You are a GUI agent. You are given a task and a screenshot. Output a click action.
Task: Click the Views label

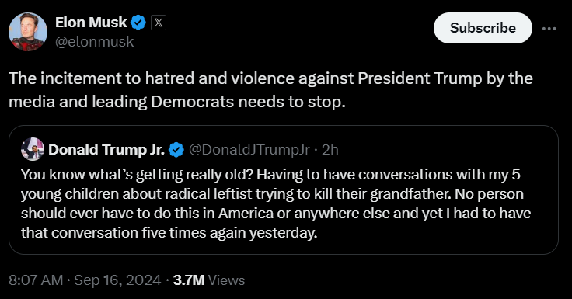226,280
